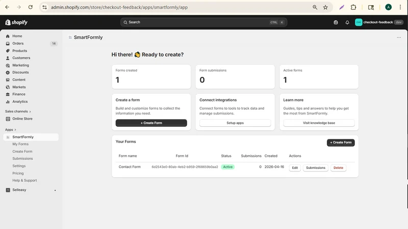The image size is (408, 229).
Task: Bookmark page with star icon
Action: pyautogui.click(x=325, y=7)
